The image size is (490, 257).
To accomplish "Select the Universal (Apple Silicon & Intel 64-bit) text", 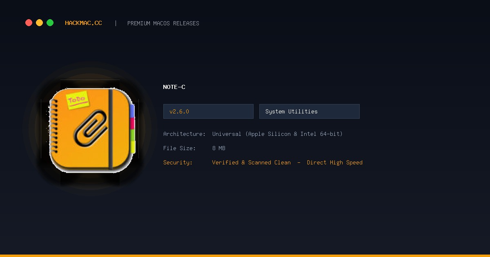I will [x=277, y=134].
